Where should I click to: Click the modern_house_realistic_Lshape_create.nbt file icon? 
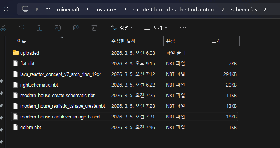(x=16, y=106)
